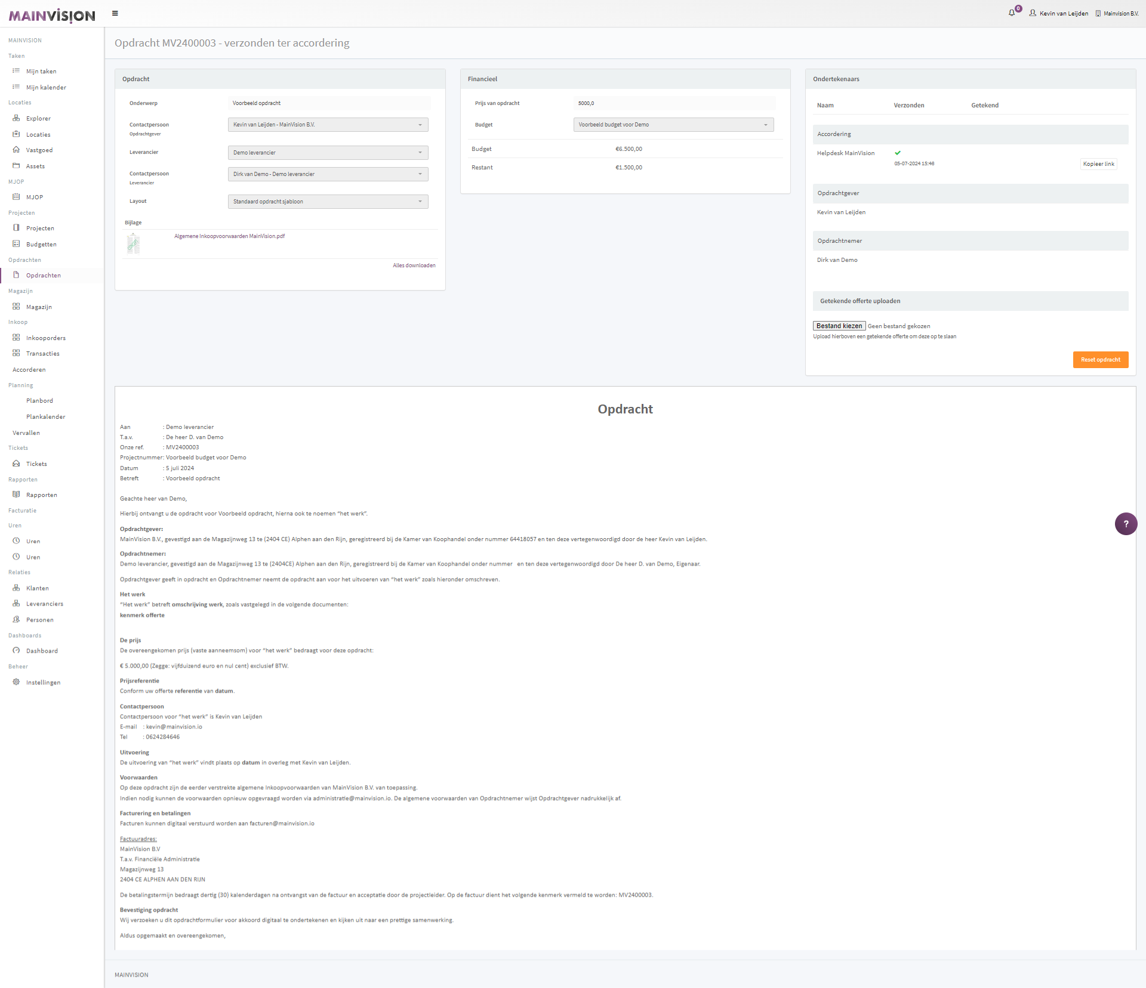The image size is (1146, 988).
Task: Open Explorer via its sidebar icon
Action: pos(16,118)
